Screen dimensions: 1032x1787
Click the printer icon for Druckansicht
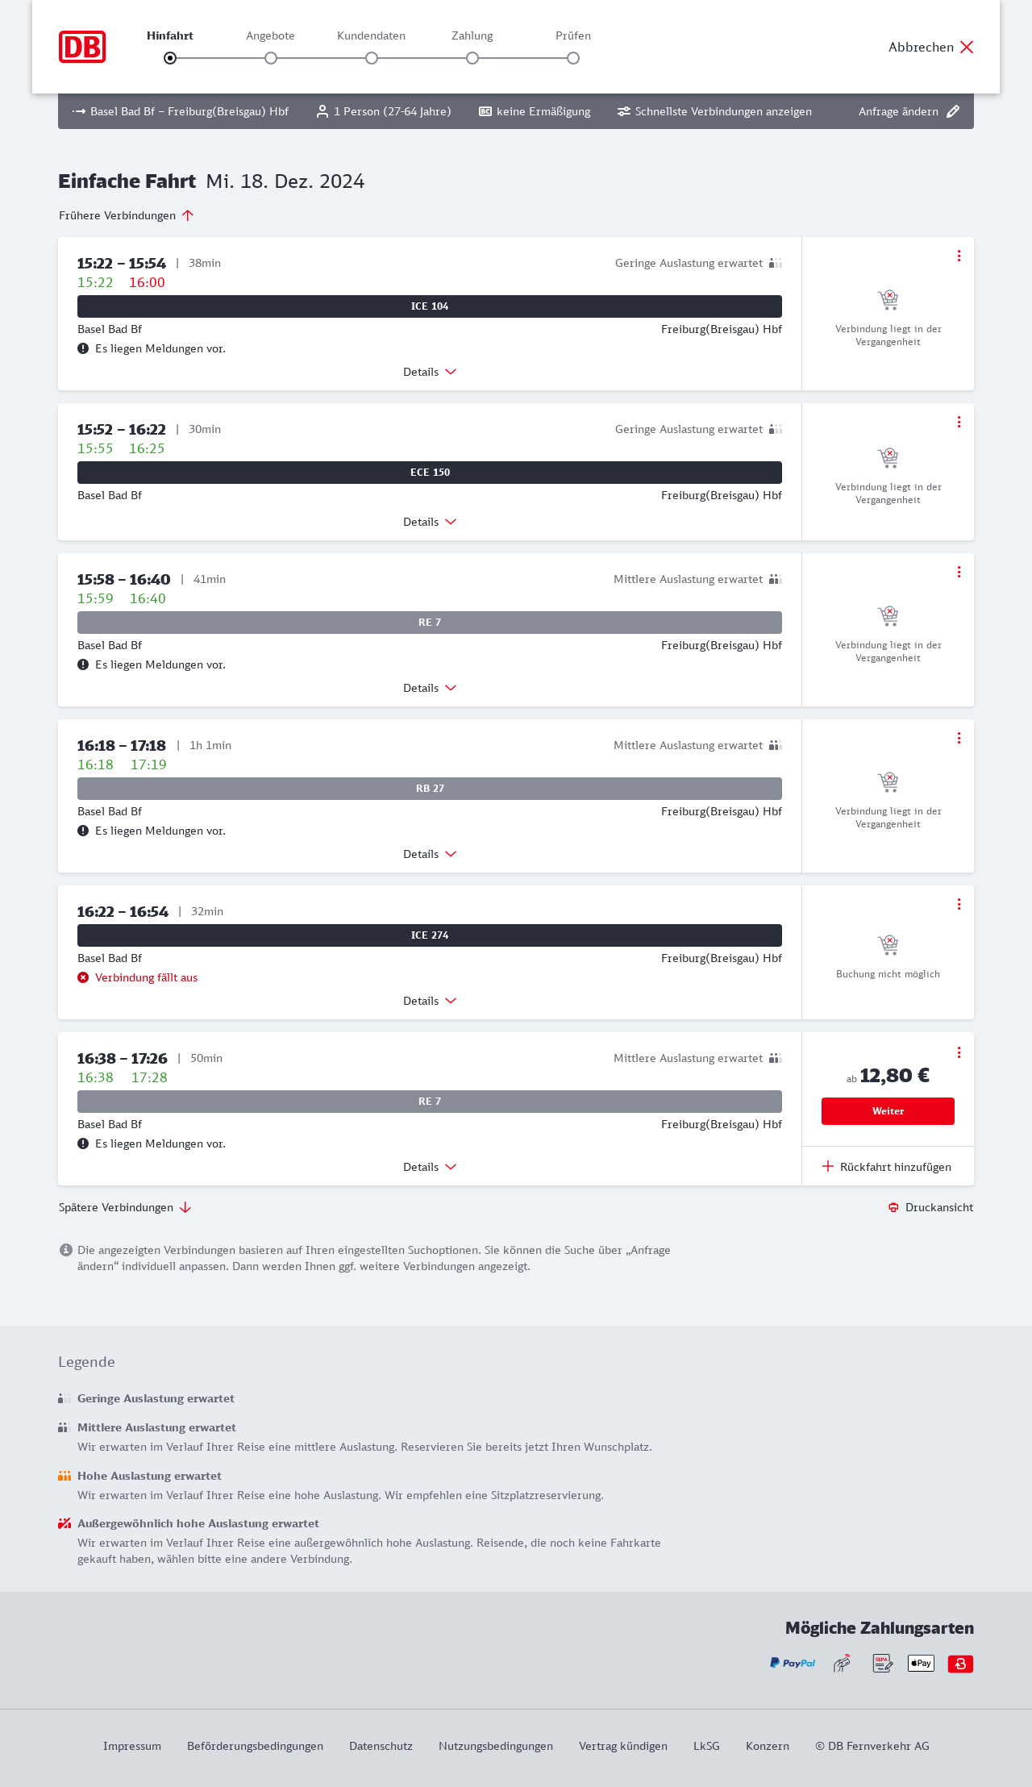click(x=893, y=1207)
